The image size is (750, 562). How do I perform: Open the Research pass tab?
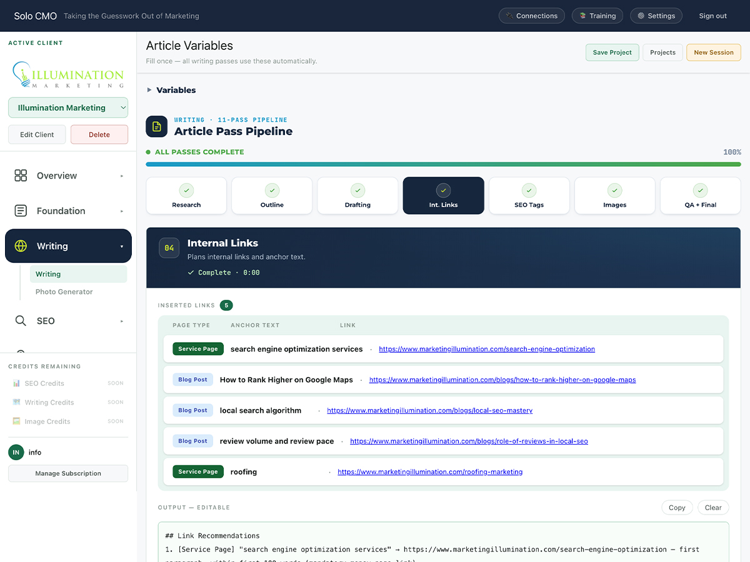(186, 195)
